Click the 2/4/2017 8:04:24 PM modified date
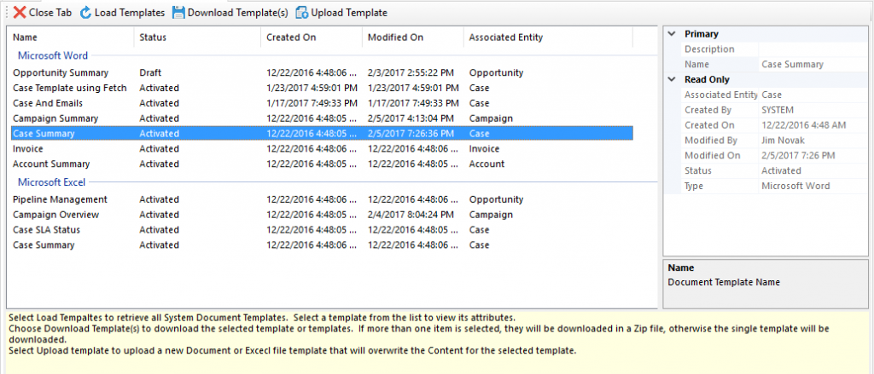The image size is (874, 374). [x=411, y=215]
